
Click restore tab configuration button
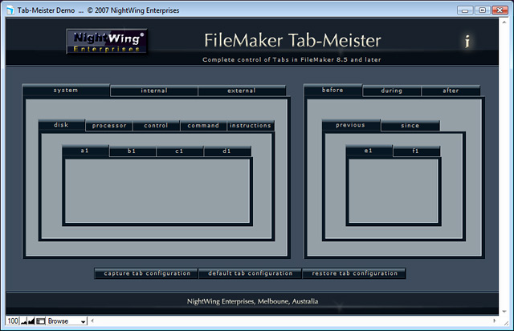coord(355,273)
